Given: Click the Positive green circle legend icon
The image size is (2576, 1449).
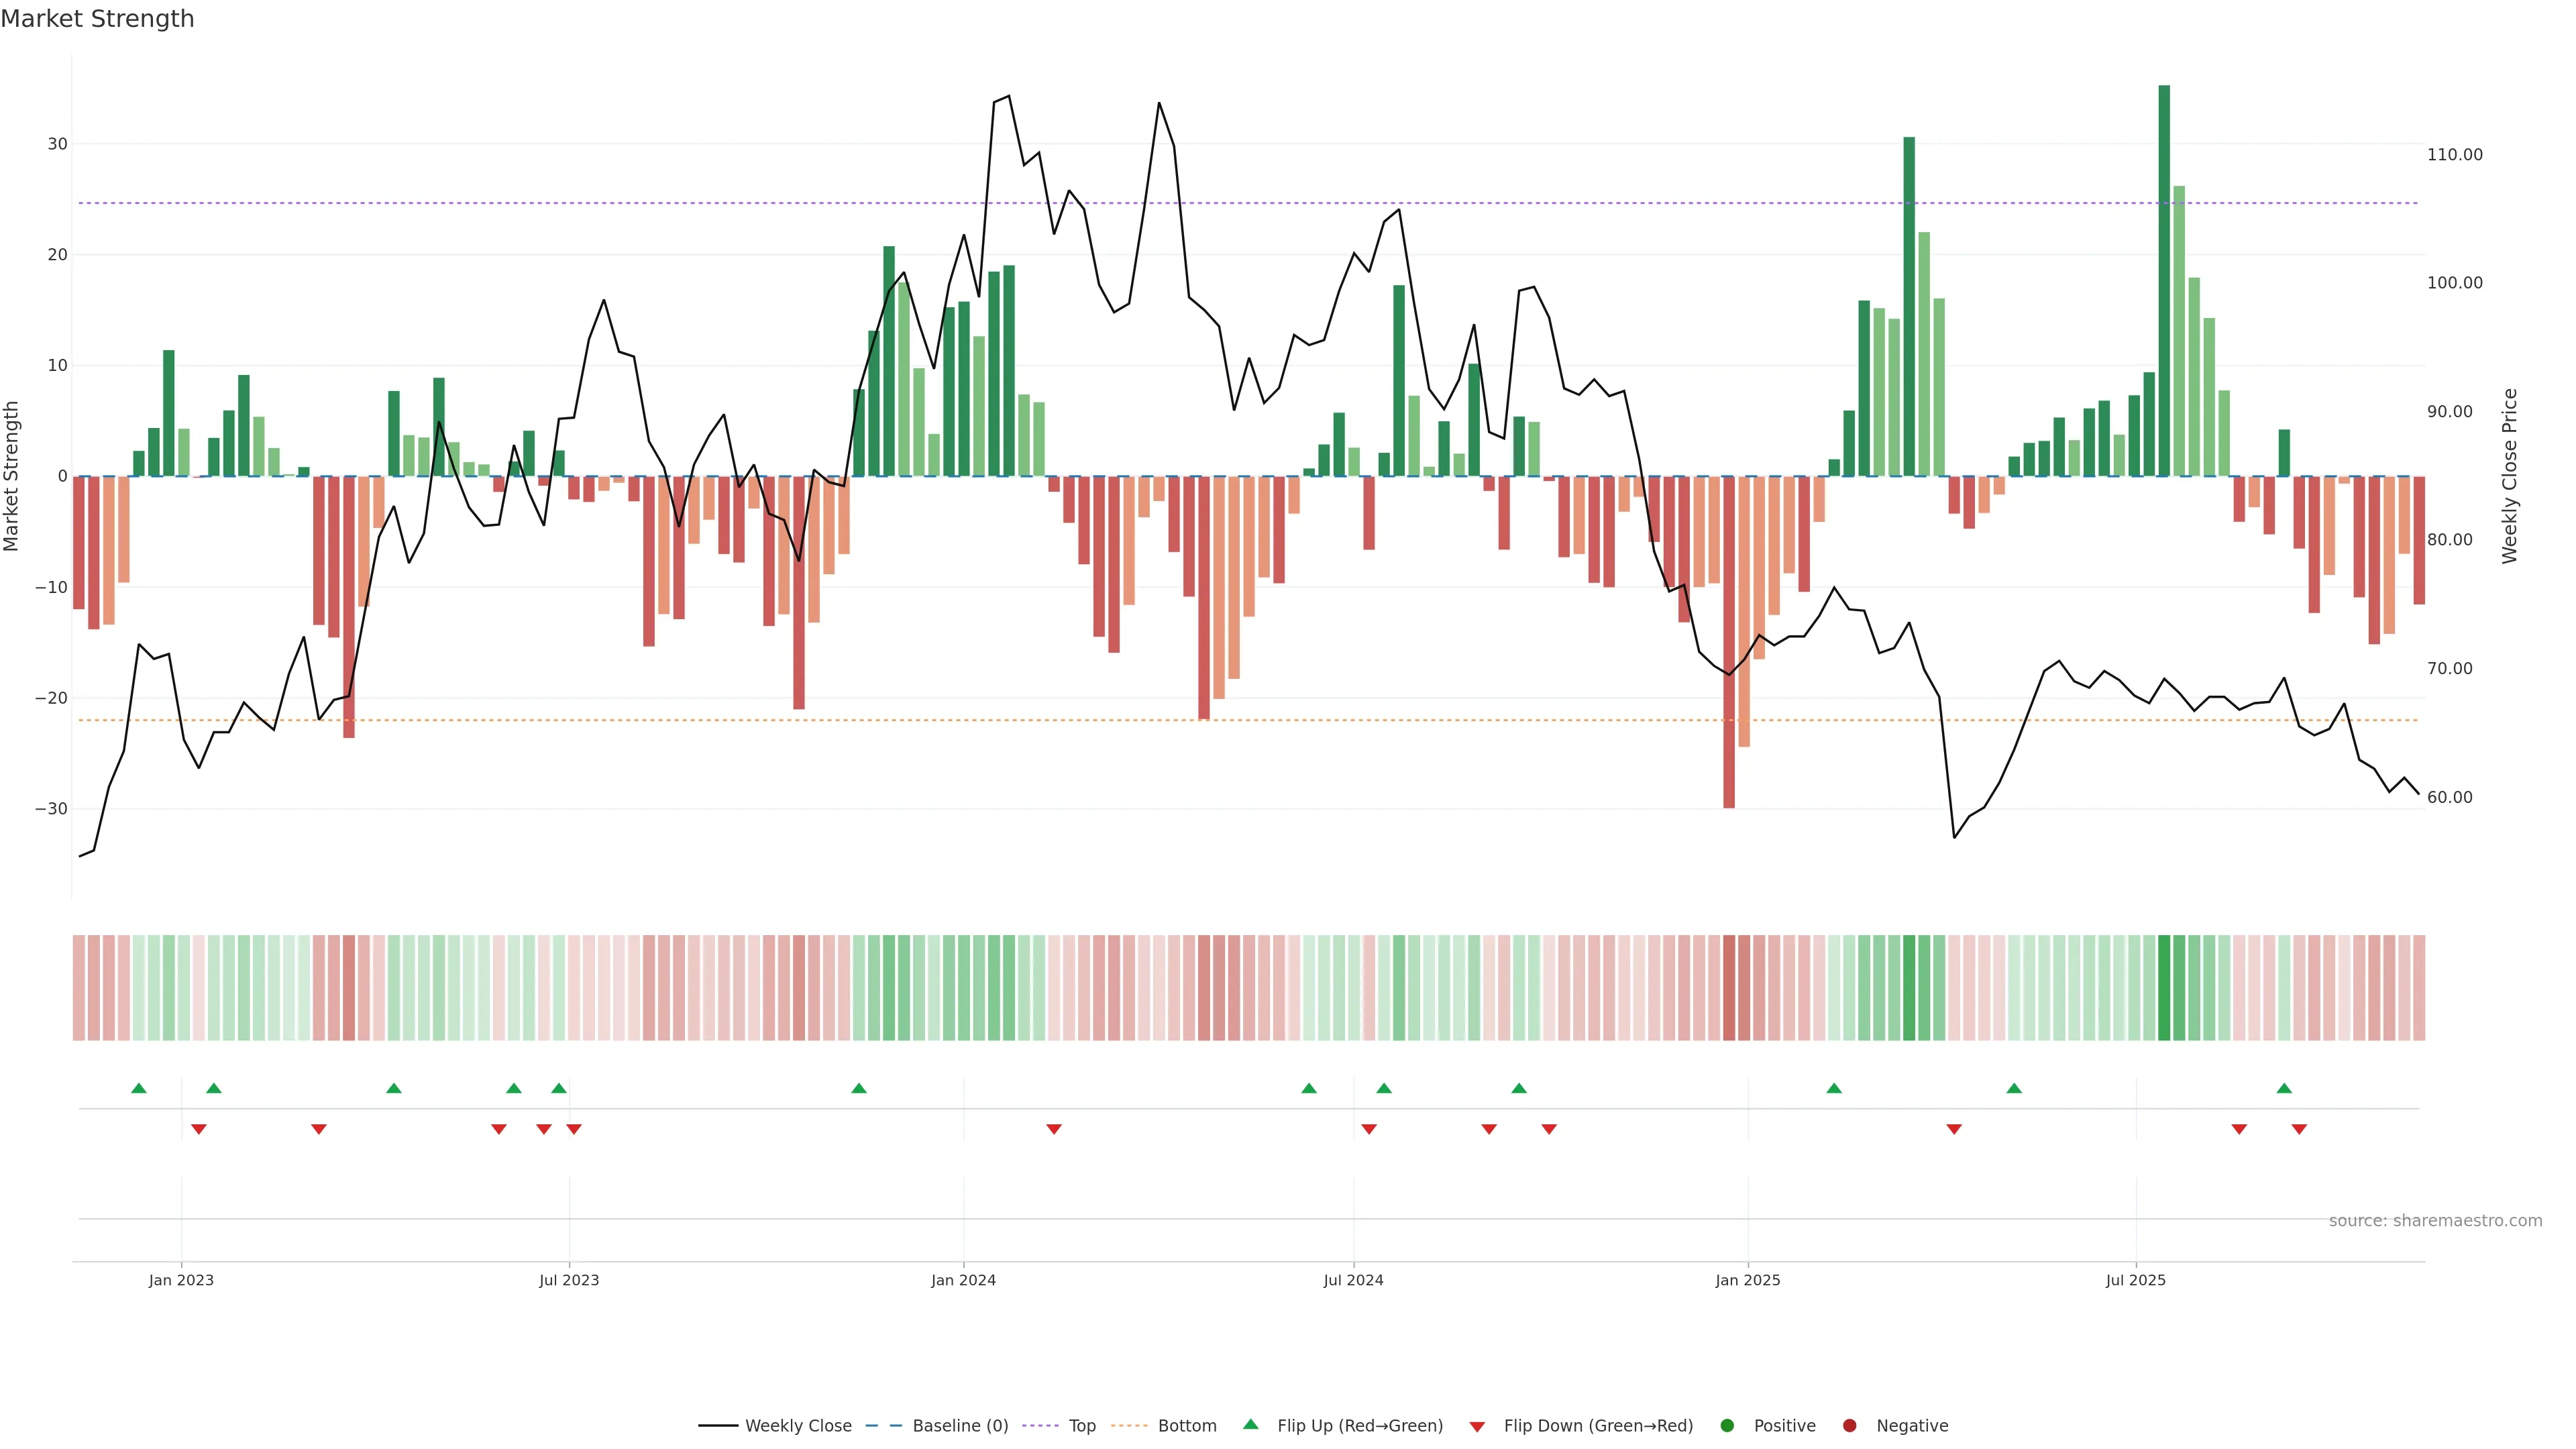Looking at the screenshot, I should pos(1727,1425).
